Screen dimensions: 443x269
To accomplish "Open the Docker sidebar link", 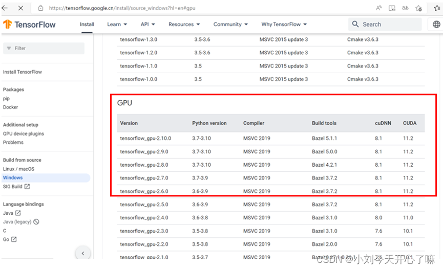I will 10,107.
